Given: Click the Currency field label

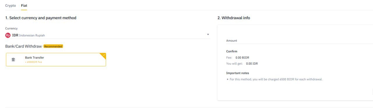Looking at the screenshot, I should pyautogui.click(x=11, y=29).
